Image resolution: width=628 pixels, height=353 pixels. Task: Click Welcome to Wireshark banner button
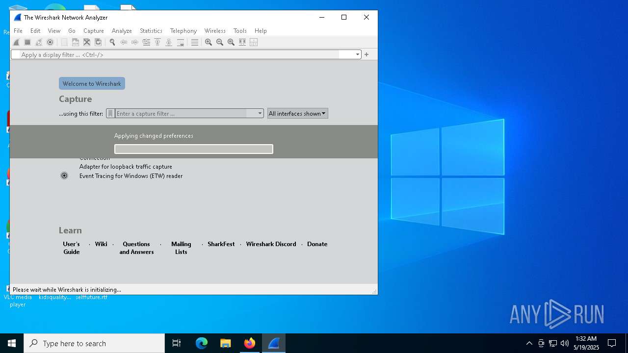[92, 83]
